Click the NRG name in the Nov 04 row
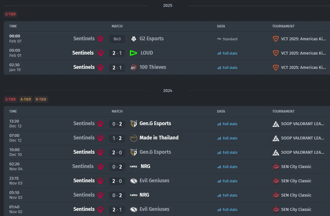Viewport: 330px width, 216px height. click(145, 166)
